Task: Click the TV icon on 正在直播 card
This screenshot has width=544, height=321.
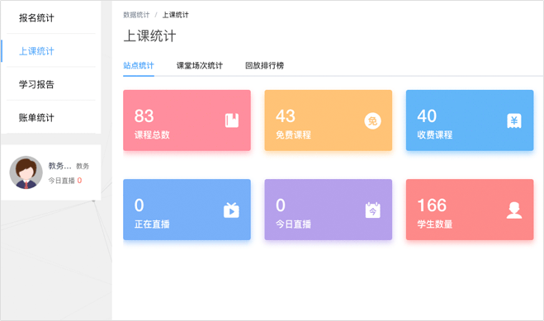Action: pos(231,210)
